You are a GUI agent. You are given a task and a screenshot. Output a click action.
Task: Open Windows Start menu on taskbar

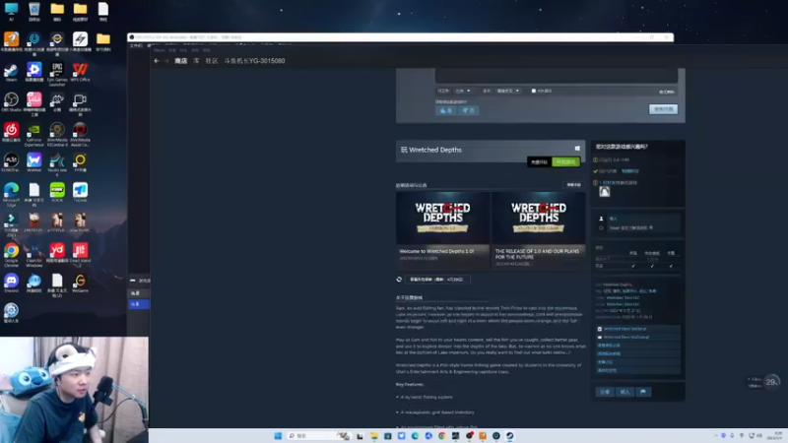pos(278,436)
